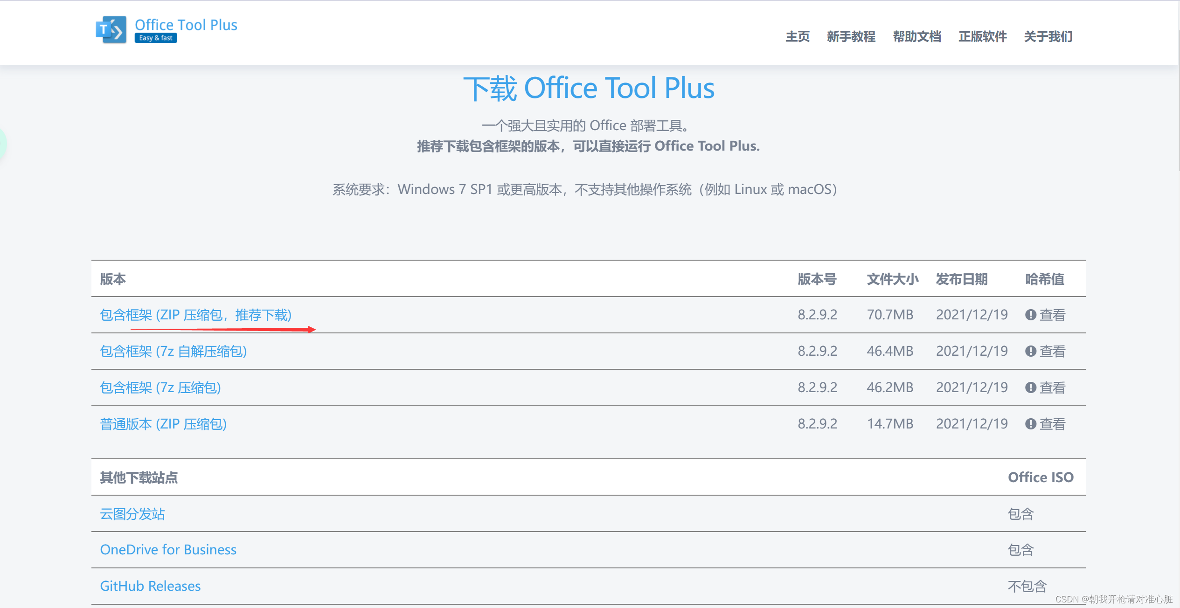Select 正版软件 in the top navigation
The width and height of the screenshot is (1180, 608).
point(982,36)
